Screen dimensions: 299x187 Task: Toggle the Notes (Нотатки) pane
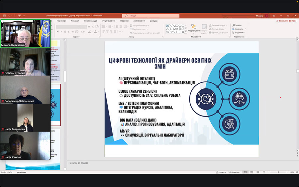pos(221,172)
